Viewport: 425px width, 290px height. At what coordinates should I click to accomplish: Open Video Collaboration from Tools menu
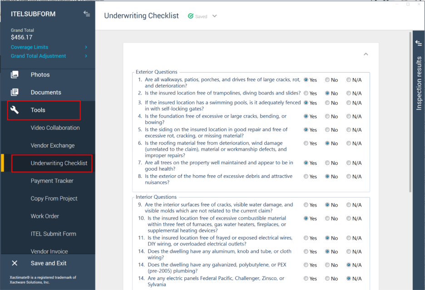[55, 128]
